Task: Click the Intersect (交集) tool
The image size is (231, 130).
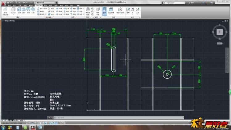Action: [x=59, y=14]
